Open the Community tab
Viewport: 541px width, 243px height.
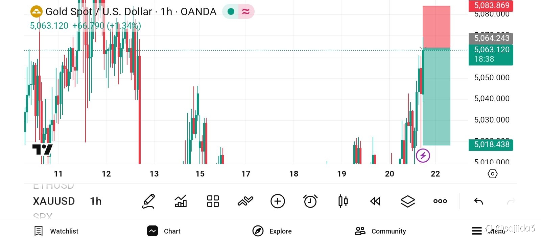[380, 231]
